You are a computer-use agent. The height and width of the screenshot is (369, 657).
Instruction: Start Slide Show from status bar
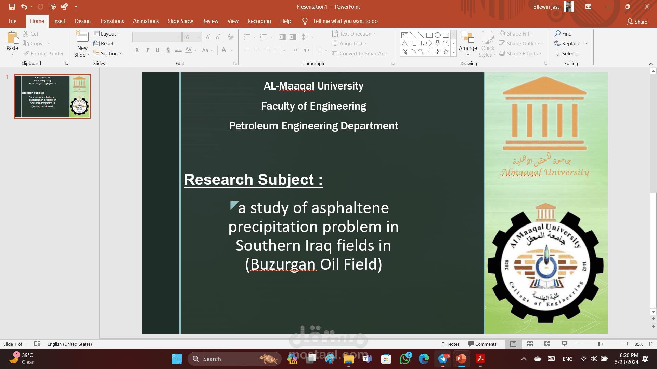point(564,344)
